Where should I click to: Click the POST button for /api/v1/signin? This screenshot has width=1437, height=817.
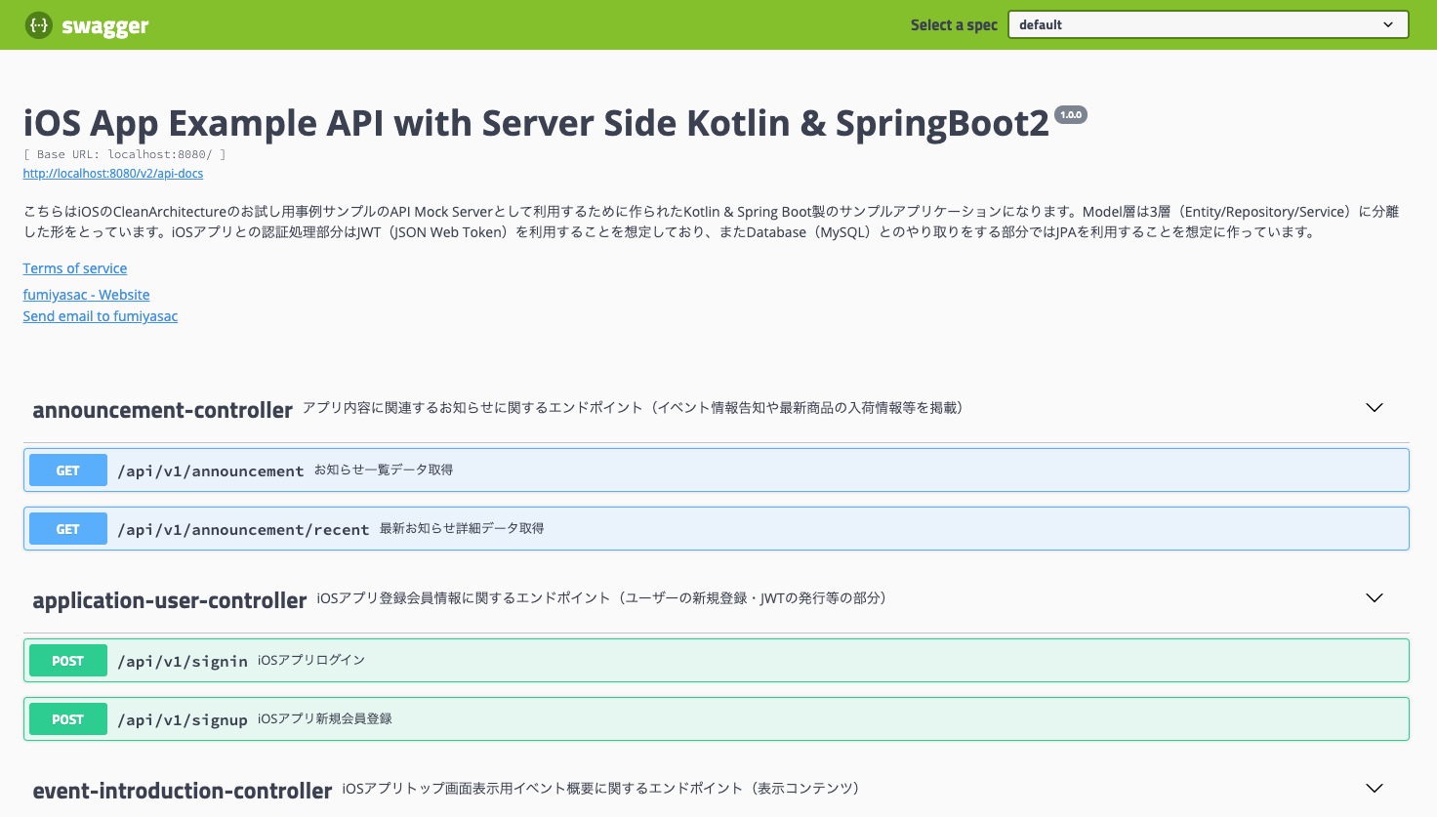68,661
